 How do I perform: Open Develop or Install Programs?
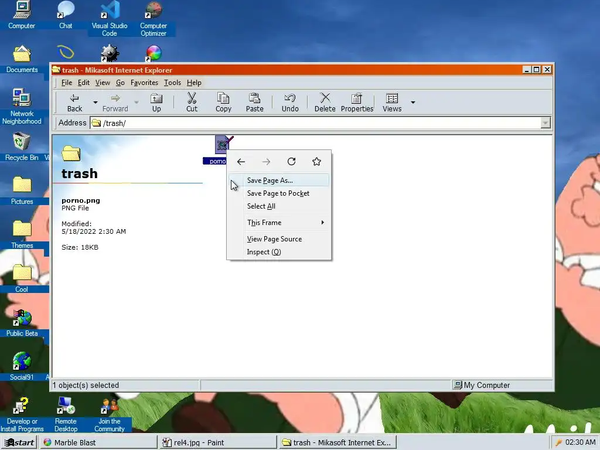(22, 415)
